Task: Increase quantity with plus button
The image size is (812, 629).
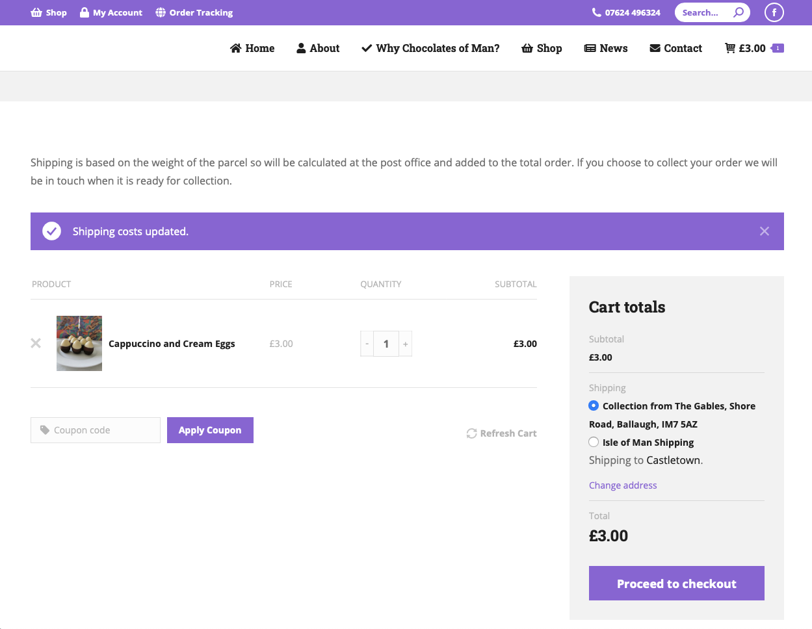Action: coord(406,344)
